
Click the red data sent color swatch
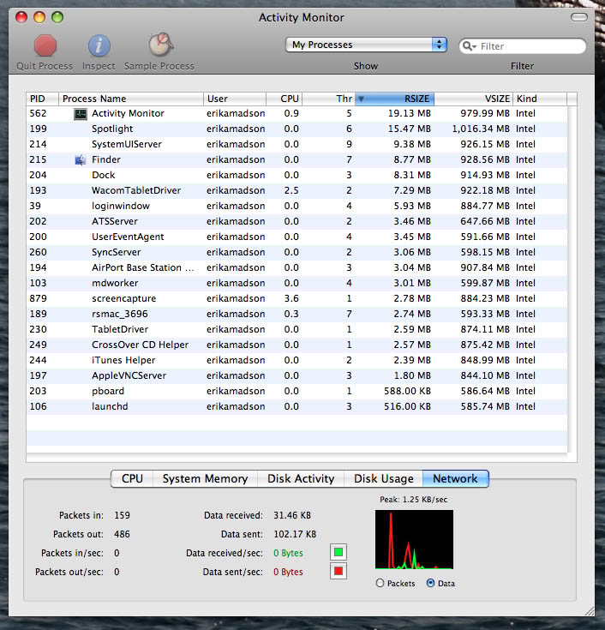point(338,571)
